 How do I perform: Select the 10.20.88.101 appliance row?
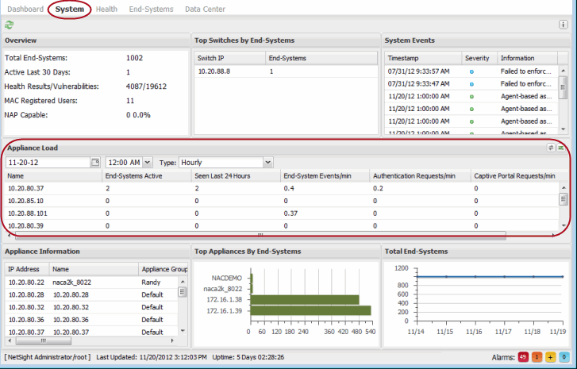(x=28, y=213)
